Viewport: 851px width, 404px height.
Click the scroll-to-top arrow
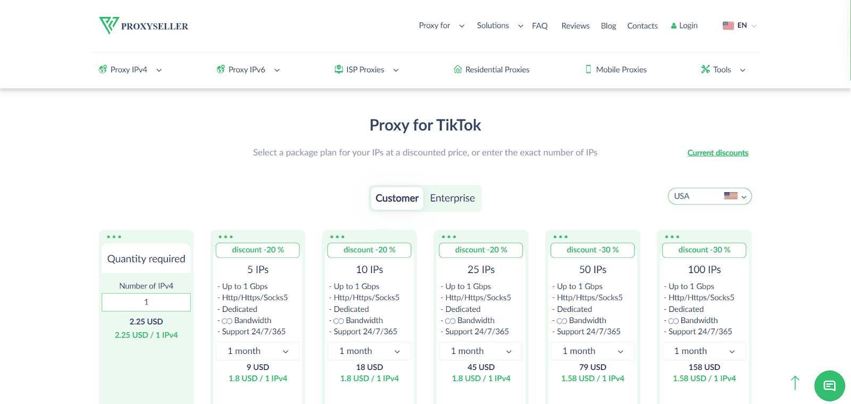(795, 383)
